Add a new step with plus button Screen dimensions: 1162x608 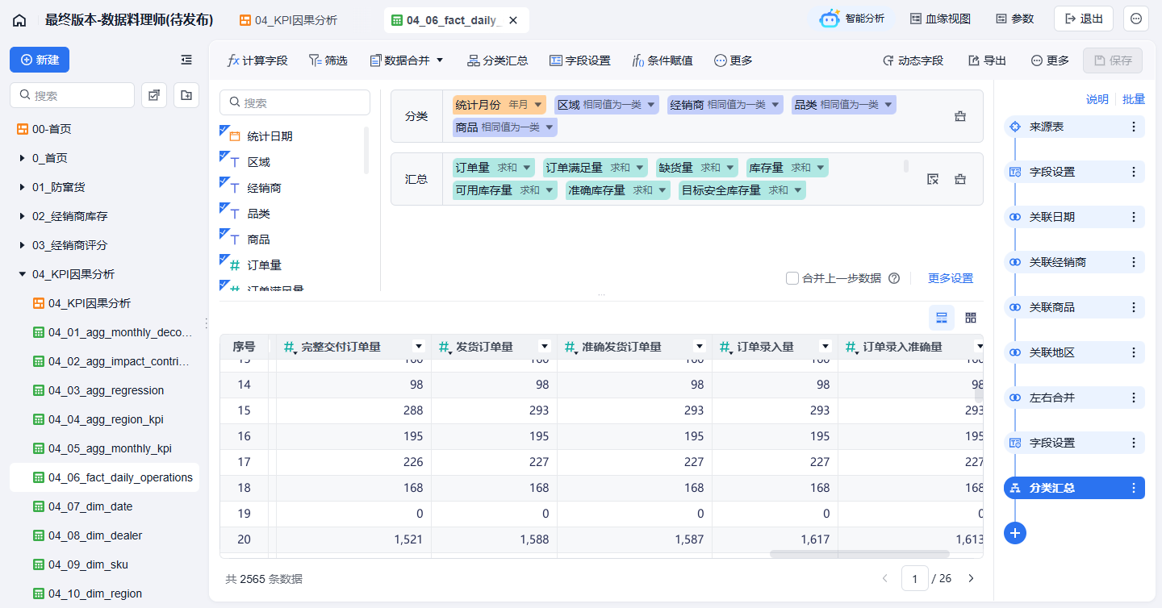pos(1015,532)
